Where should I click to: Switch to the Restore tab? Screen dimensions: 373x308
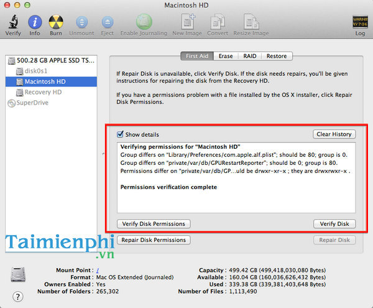(277, 56)
